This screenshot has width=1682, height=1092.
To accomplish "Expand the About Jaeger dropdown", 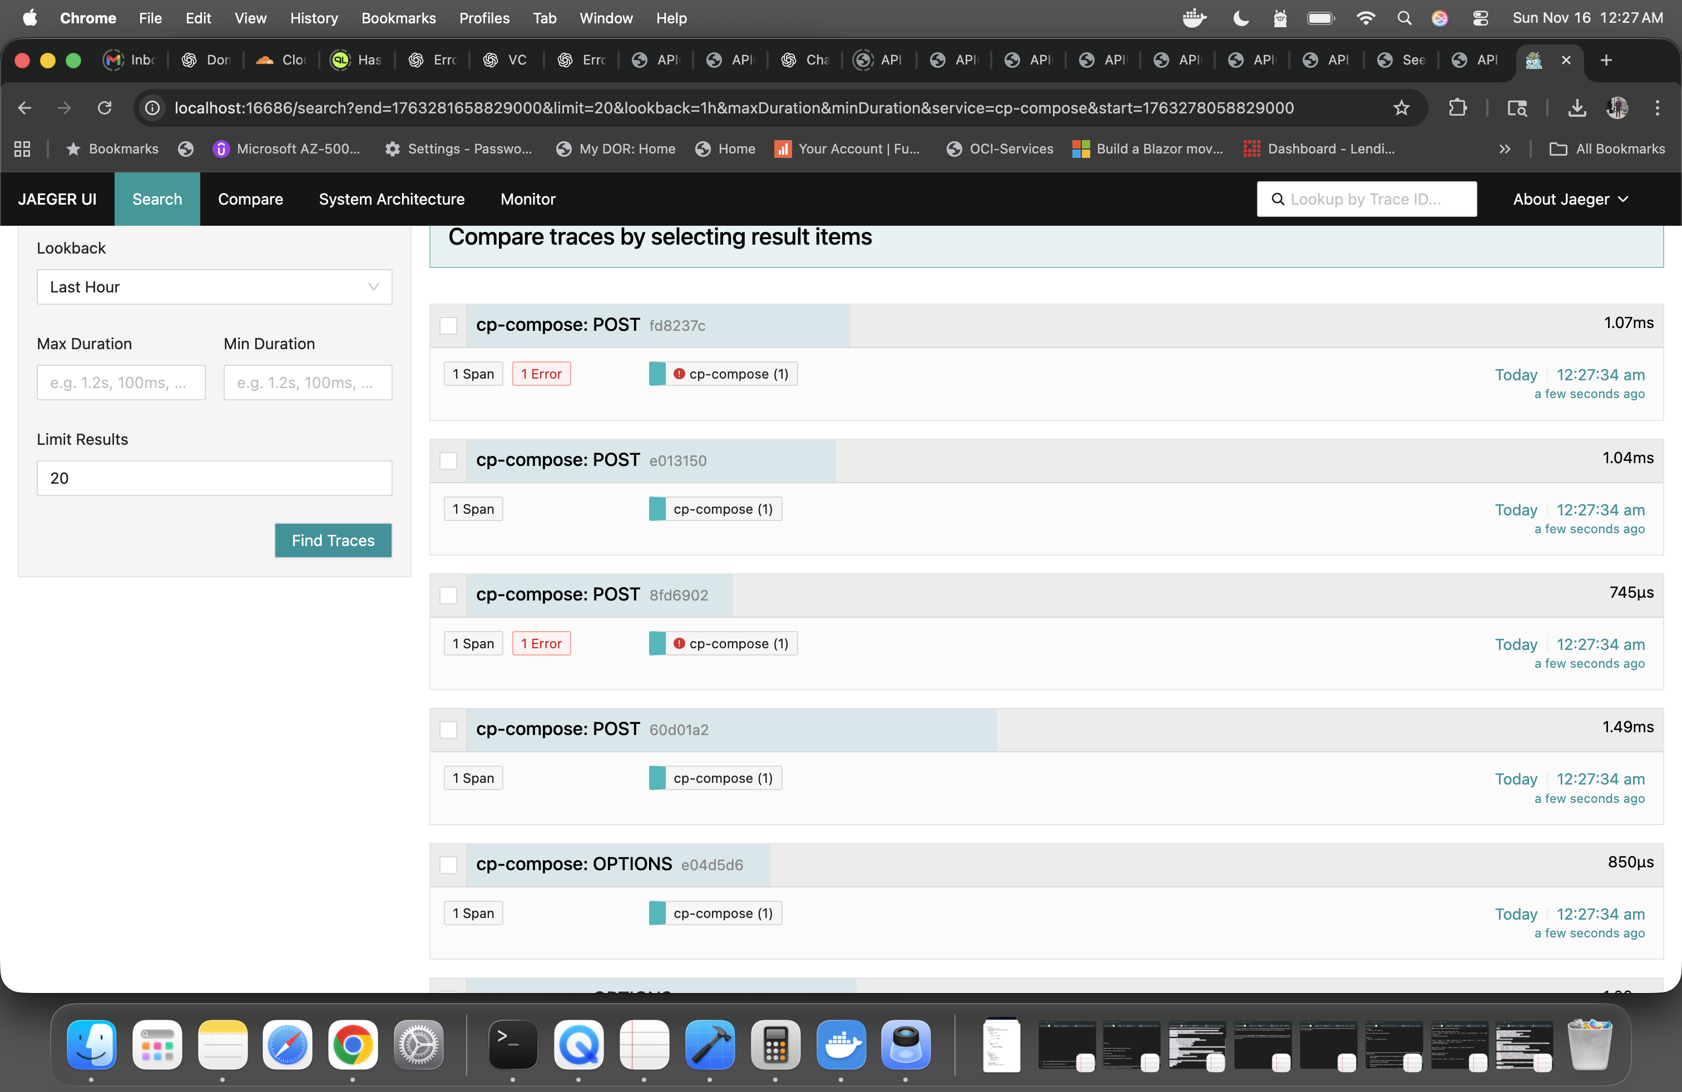I will (1570, 198).
